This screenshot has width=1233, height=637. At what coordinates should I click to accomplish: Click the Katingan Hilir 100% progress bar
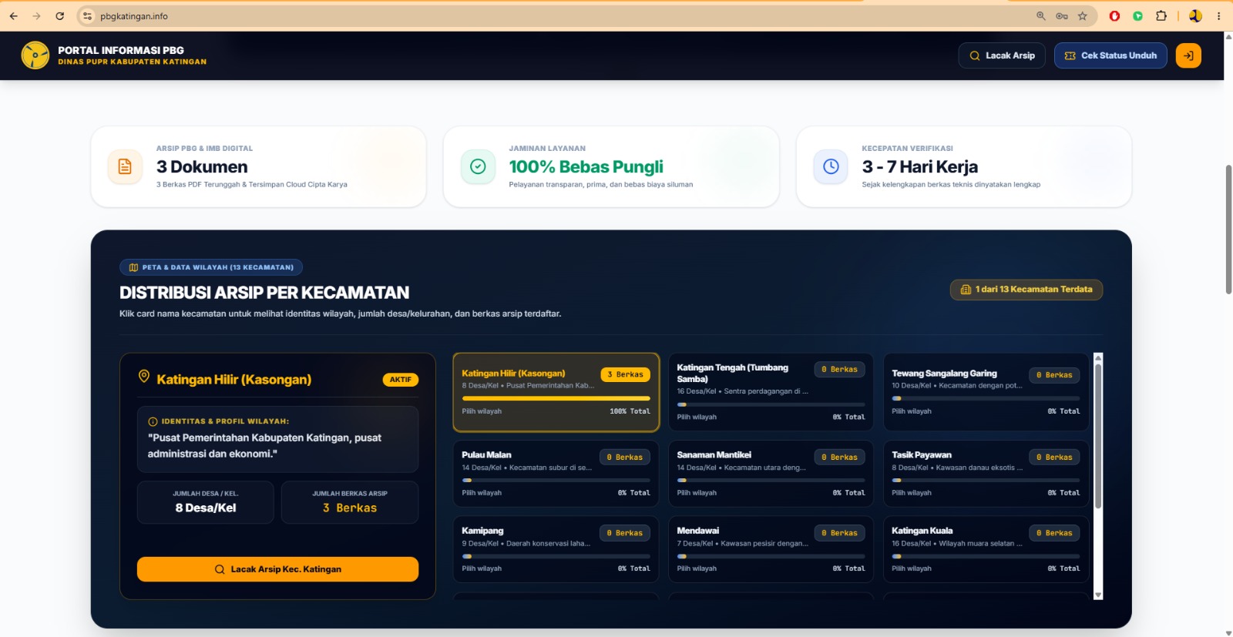pyautogui.click(x=556, y=398)
